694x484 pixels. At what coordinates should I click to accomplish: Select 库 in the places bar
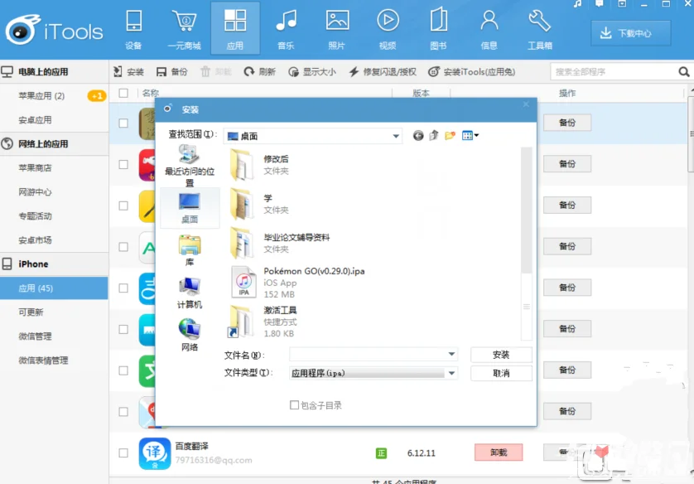pyautogui.click(x=190, y=250)
